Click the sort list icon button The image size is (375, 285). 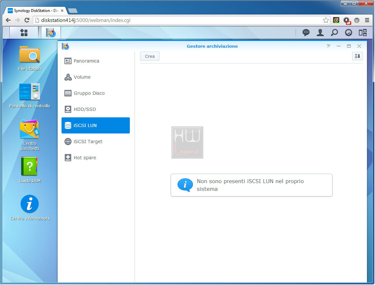[358, 56]
